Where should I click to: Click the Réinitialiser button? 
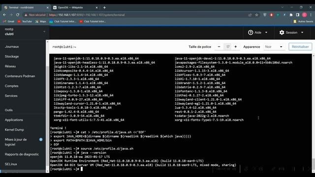[x=300, y=47]
